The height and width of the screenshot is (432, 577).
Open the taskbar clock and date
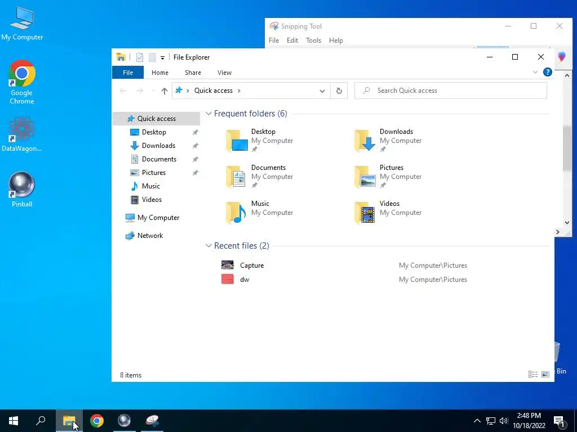(529, 421)
